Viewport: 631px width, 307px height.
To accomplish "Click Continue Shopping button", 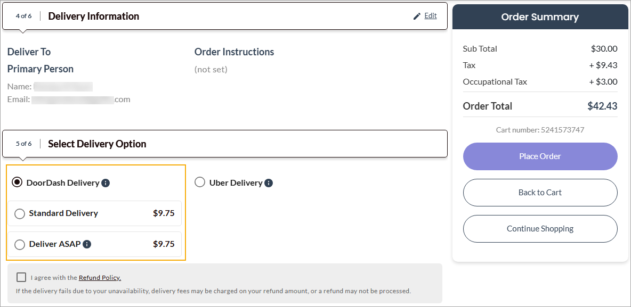I will (x=540, y=229).
